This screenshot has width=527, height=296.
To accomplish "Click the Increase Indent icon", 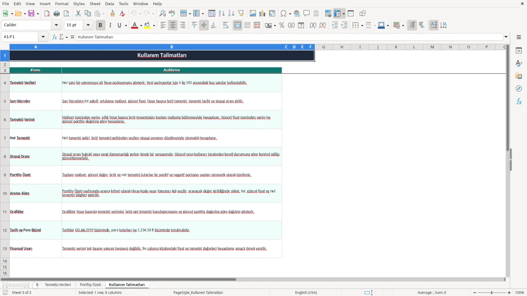I will click(x=335, y=25).
